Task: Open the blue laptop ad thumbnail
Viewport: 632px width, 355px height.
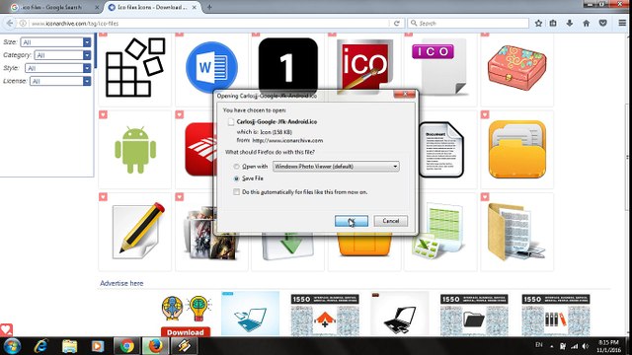Action: click(250, 314)
